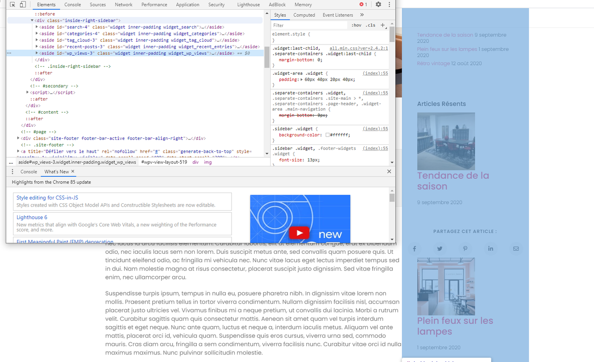
Task: Open the Sources panel tab
Action: click(x=98, y=5)
